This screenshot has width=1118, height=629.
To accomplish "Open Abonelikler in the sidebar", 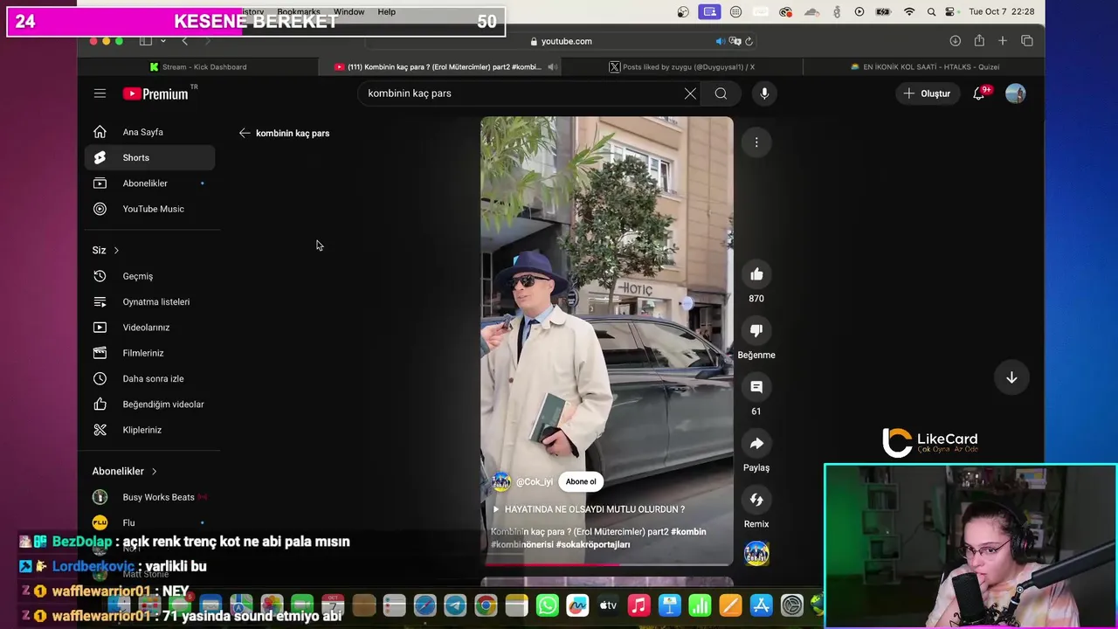I will tap(150, 183).
